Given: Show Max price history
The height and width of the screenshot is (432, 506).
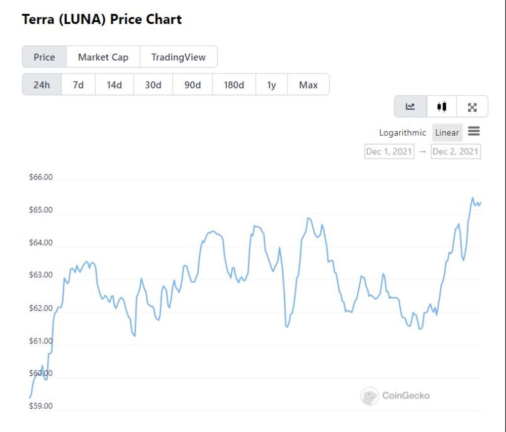Looking at the screenshot, I should 308,85.
